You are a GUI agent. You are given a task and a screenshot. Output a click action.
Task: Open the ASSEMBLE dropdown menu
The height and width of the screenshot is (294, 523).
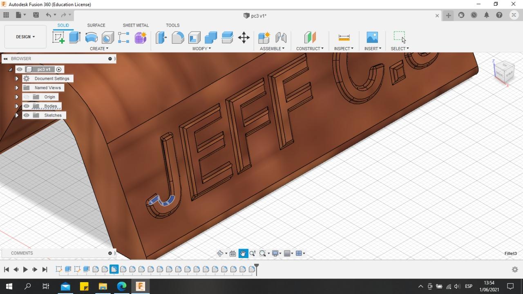click(272, 49)
